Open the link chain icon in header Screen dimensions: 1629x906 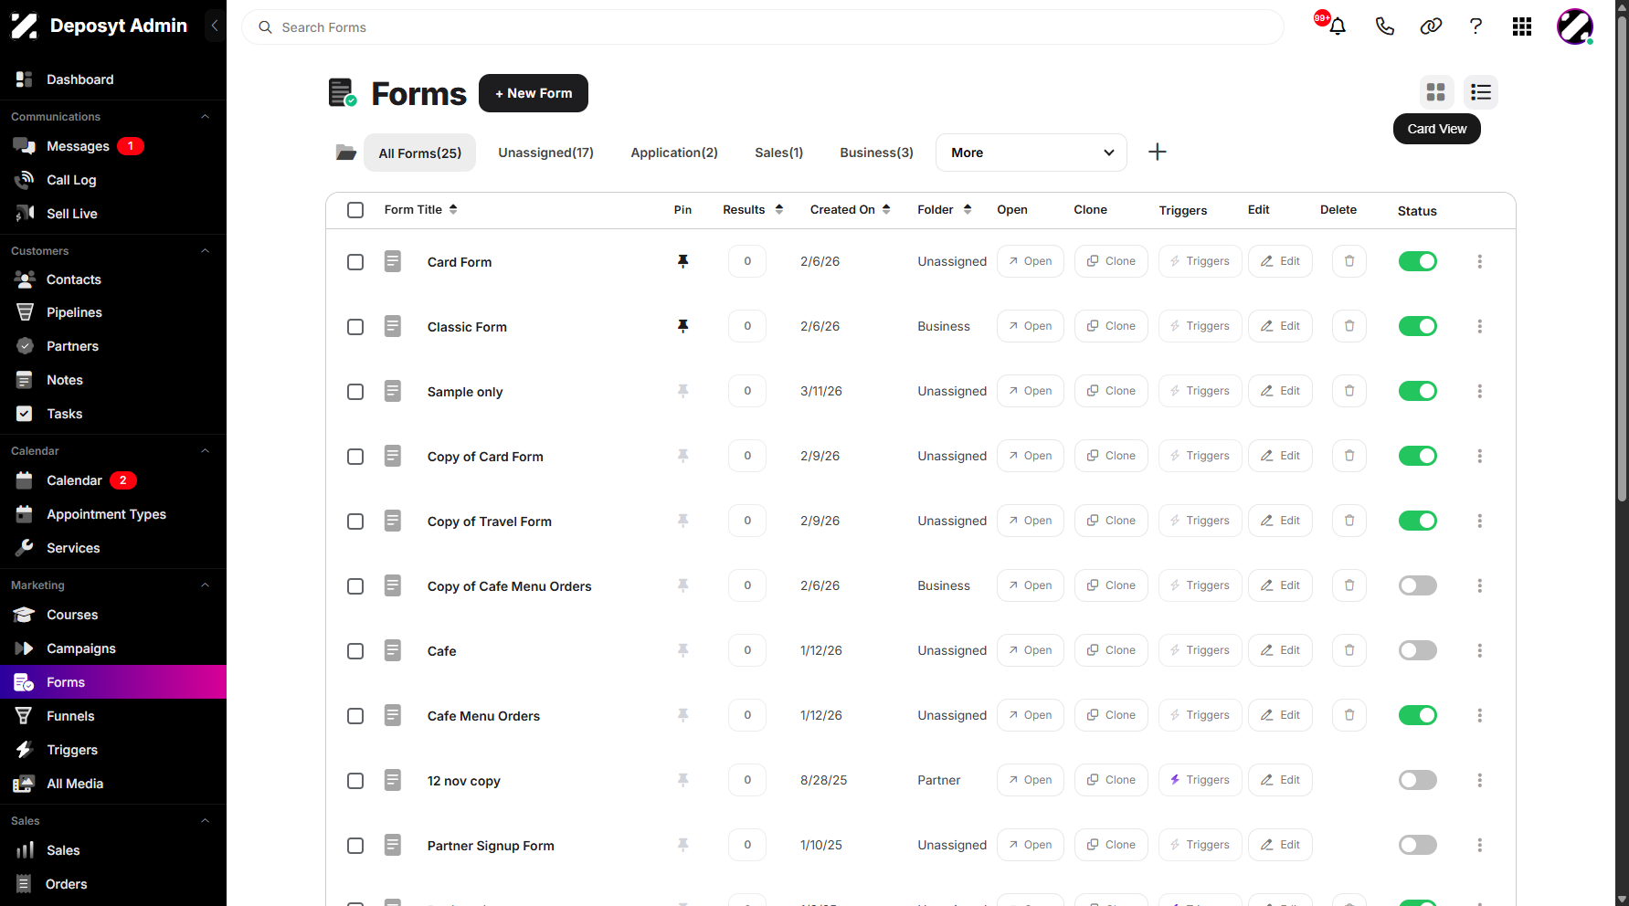[x=1431, y=26]
